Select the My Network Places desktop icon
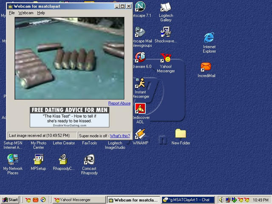 click(13, 159)
